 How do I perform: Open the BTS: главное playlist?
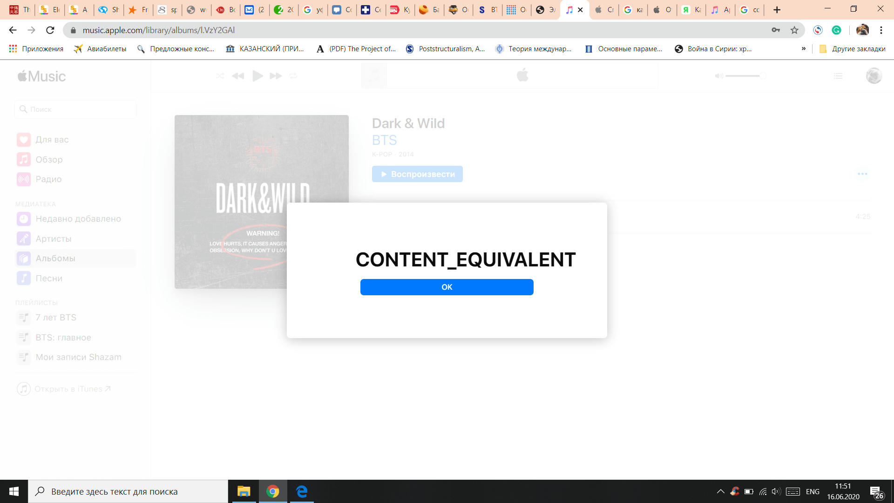click(x=75, y=337)
